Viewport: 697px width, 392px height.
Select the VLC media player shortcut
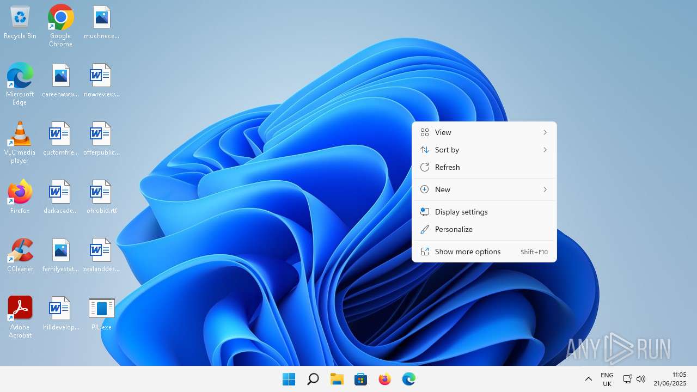20,142
